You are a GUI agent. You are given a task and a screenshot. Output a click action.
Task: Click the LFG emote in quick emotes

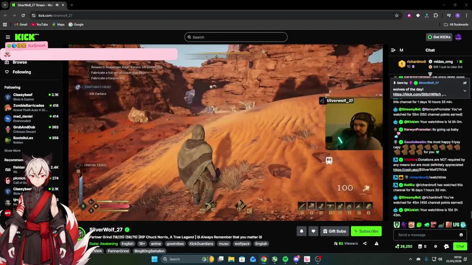(x=456, y=225)
